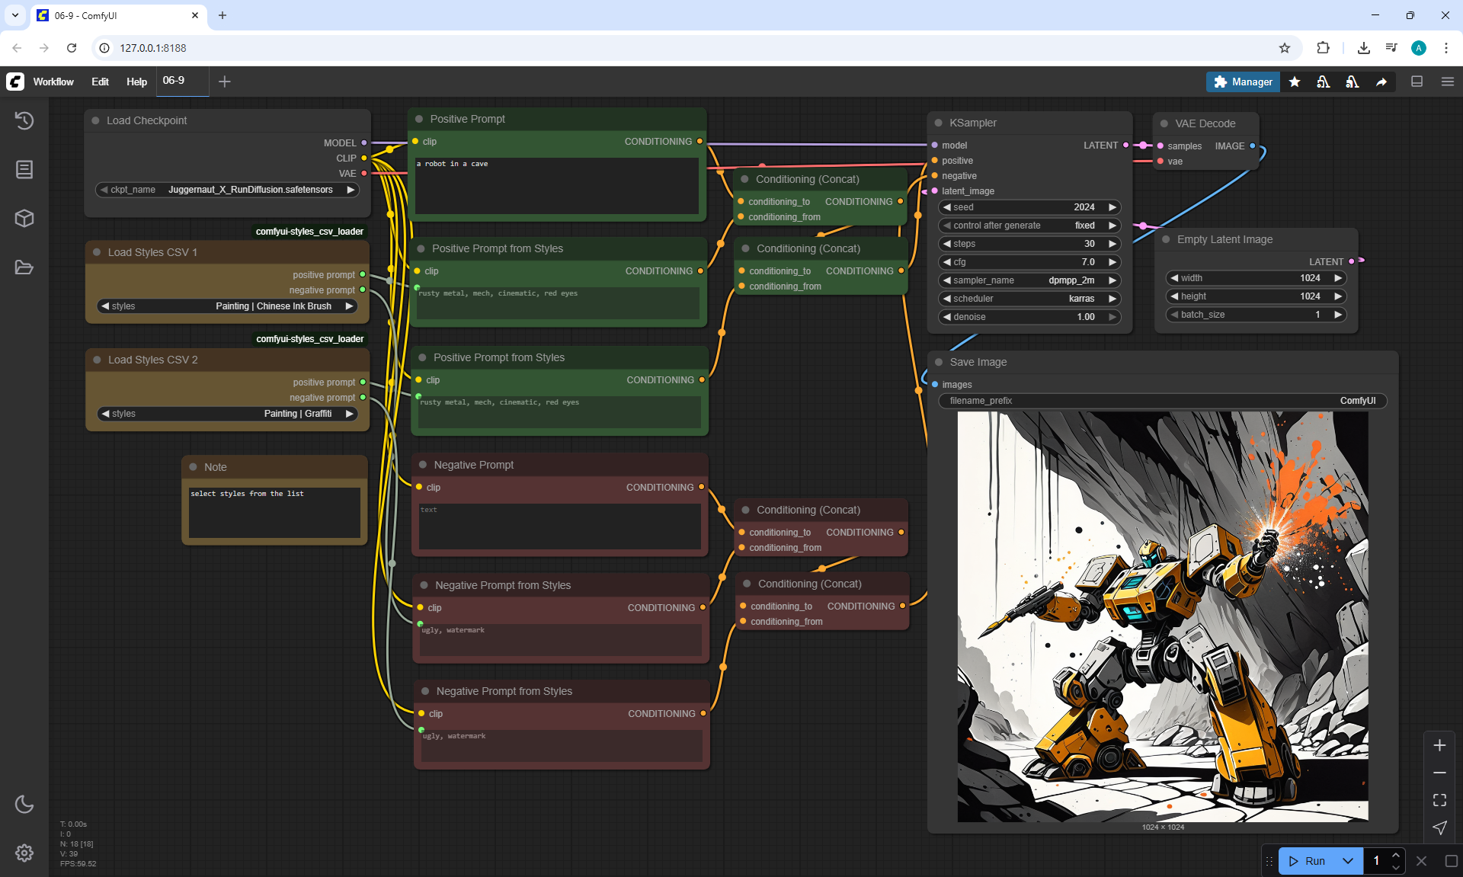The image size is (1463, 877).
Task: Open the scheduler karras dropdown
Action: pyautogui.click(x=1029, y=299)
